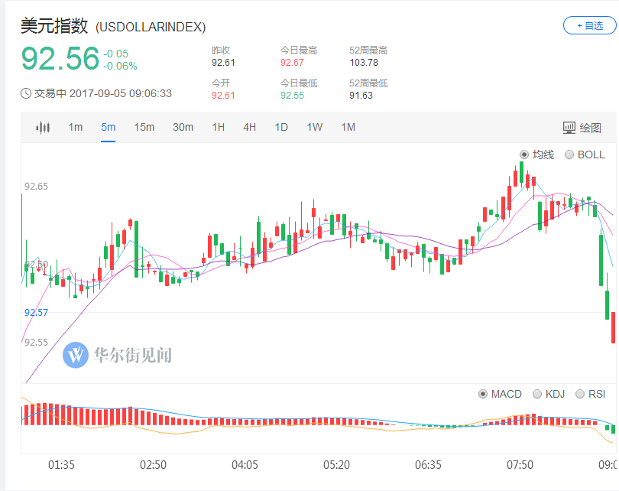Switch to the 4H timeframe tab
Image resolution: width=619 pixels, height=491 pixels.
click(249, 127)
